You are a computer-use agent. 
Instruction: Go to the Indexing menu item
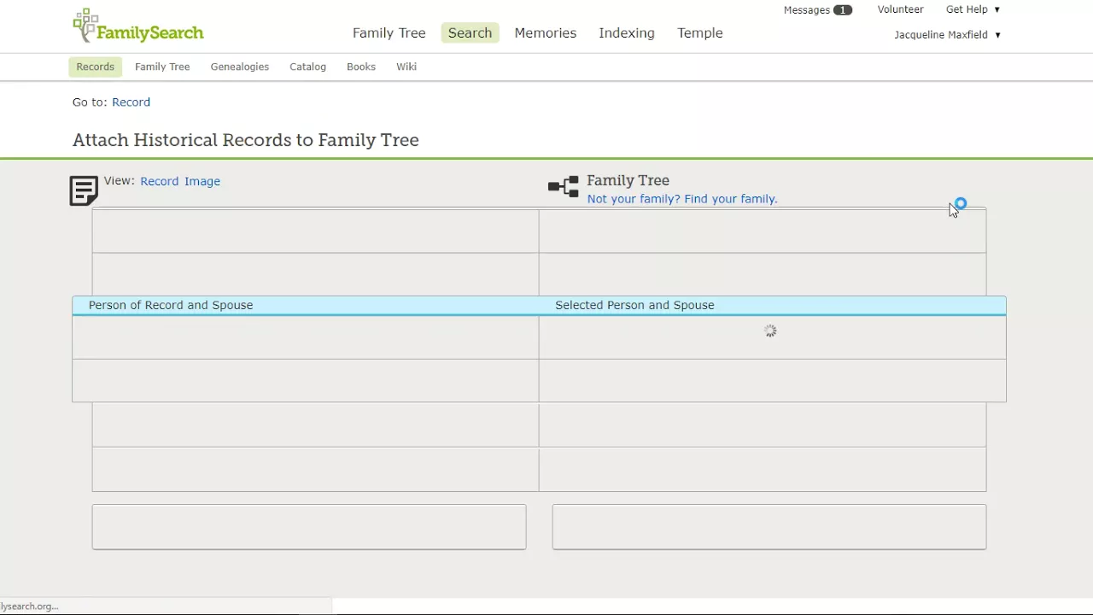pyautogui.click(x=627, y=33)
